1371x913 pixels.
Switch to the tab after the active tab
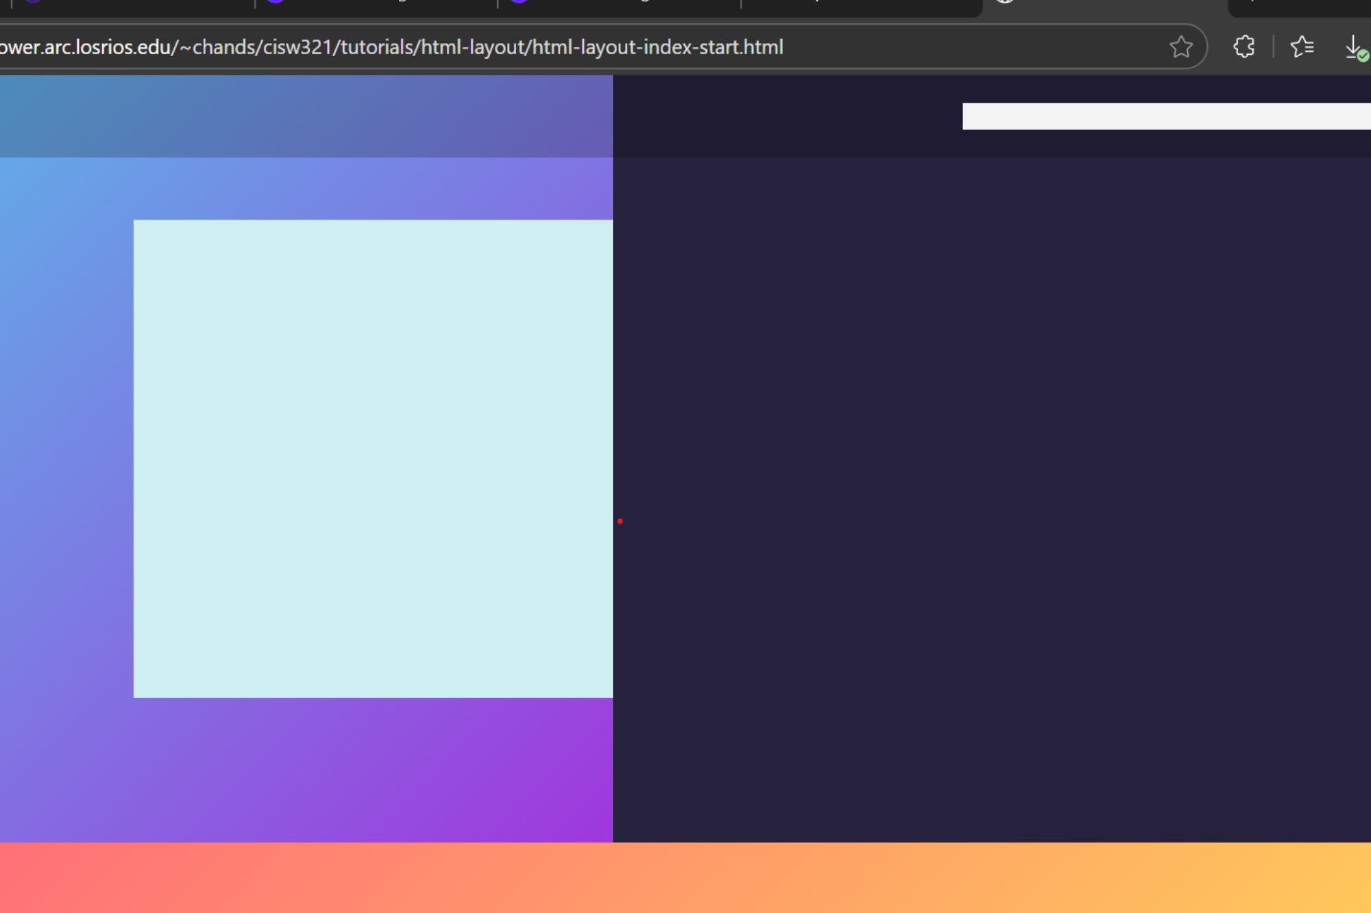[x=1299, y=5]
